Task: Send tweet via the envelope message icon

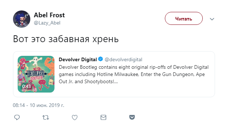Action: tap(104, 117)
